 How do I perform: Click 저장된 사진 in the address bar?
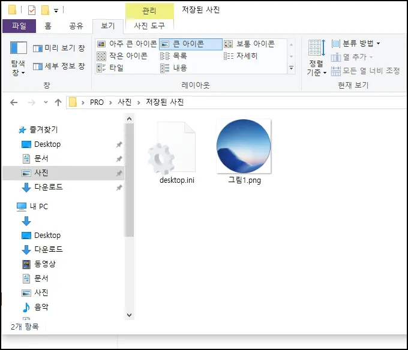tap(165, 102)
